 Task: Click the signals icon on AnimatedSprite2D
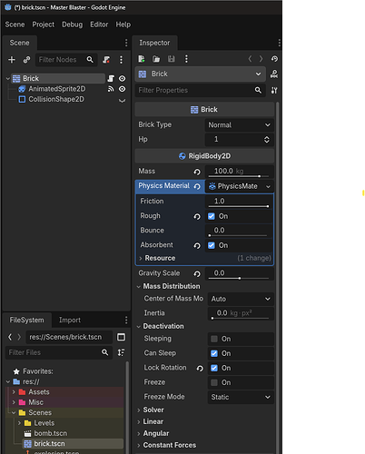(111, 89)
